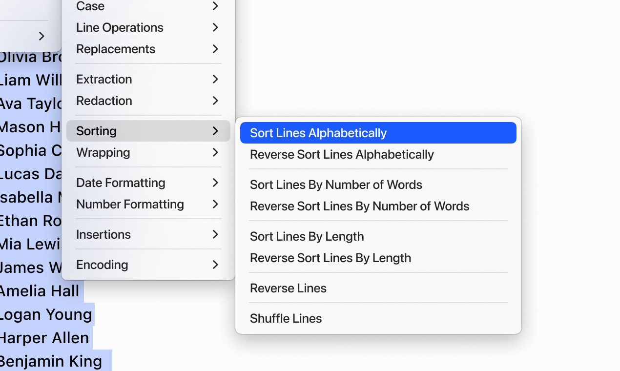Click the chevron next to Redaction
This screenshot has width=620, height=371.
(215, 101)
